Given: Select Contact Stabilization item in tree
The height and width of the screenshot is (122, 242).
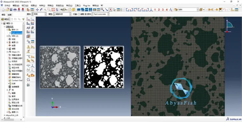Looking at the screenshot, I should coord(17,81).
